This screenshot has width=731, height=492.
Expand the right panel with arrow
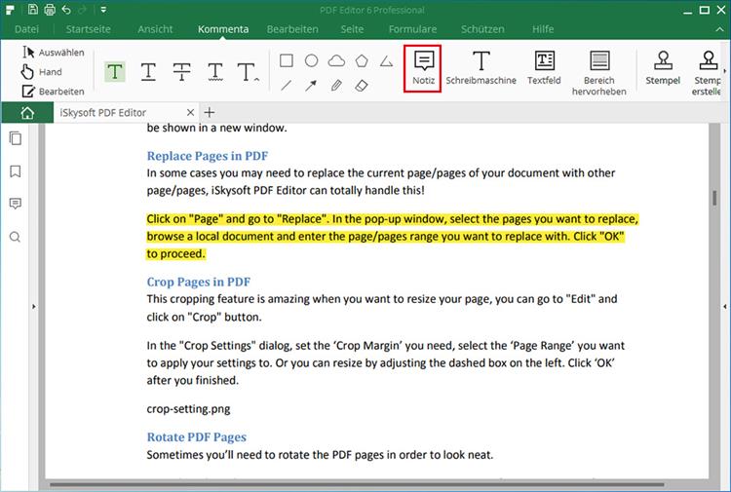pyautogui.click(x=724, y=307)
